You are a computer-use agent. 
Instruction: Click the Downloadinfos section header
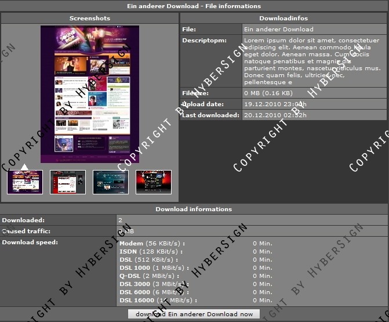coord(283,19)
